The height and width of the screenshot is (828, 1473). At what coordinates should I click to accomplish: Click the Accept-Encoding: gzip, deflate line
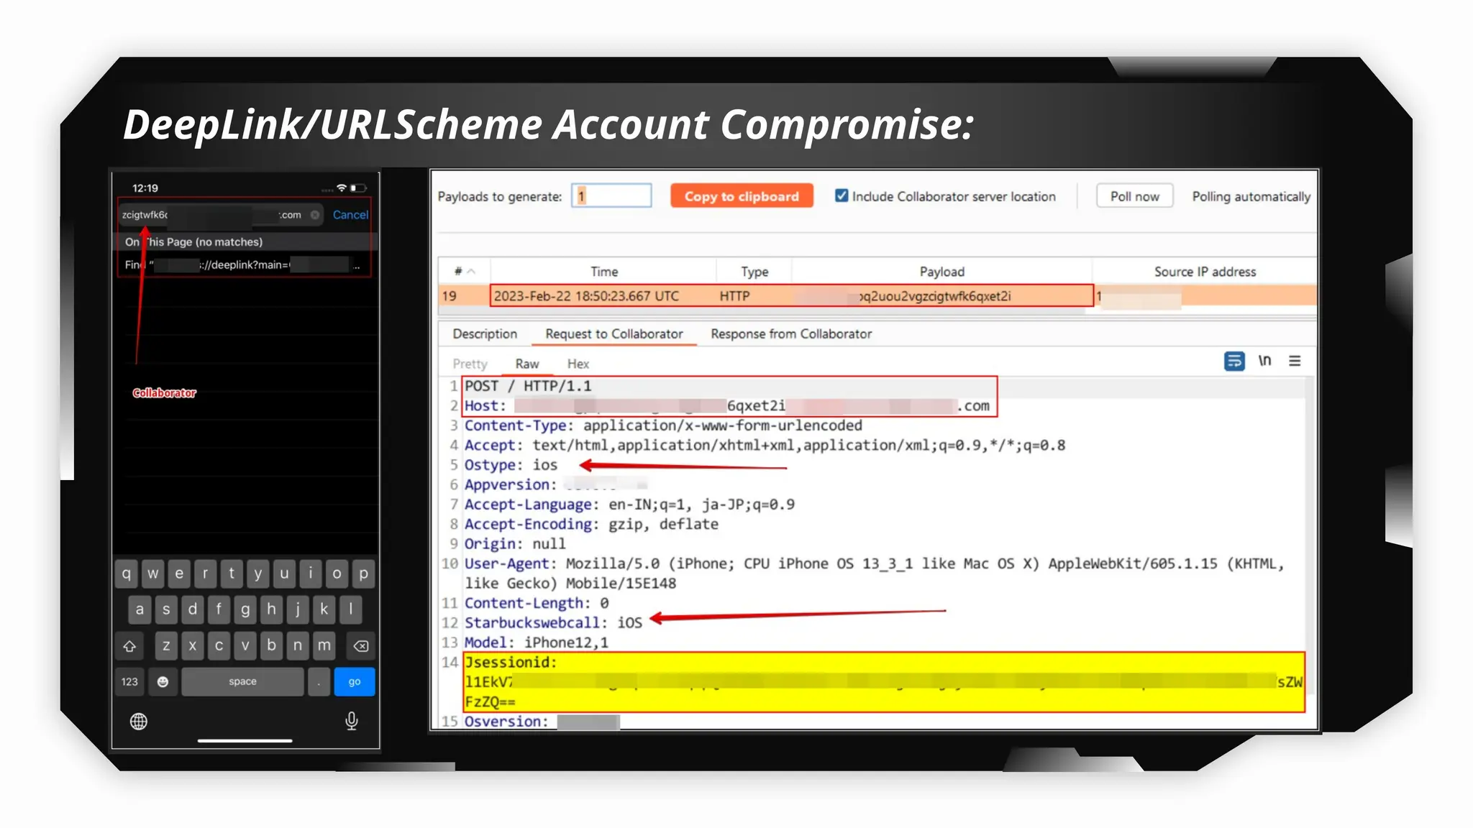click(x=591, y=524)
